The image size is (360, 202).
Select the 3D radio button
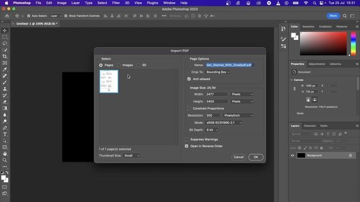(138, 65)
